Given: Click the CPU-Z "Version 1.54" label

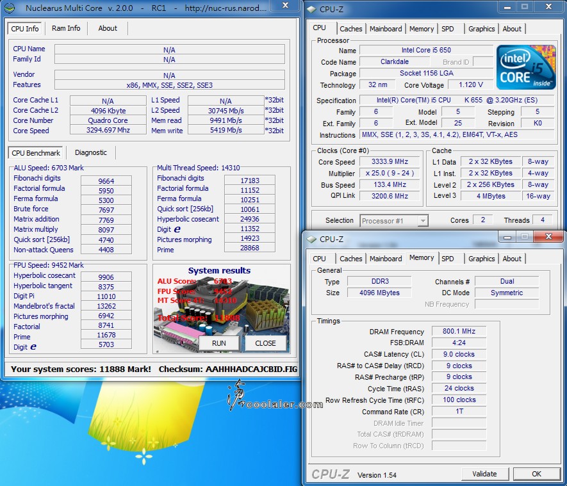Looking at the screenshot, I should [377, 475].
